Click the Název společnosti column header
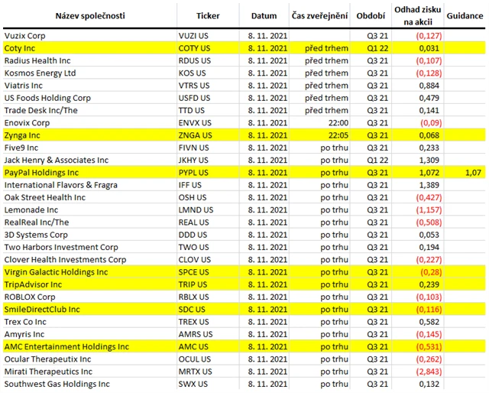 pos(89,15)
